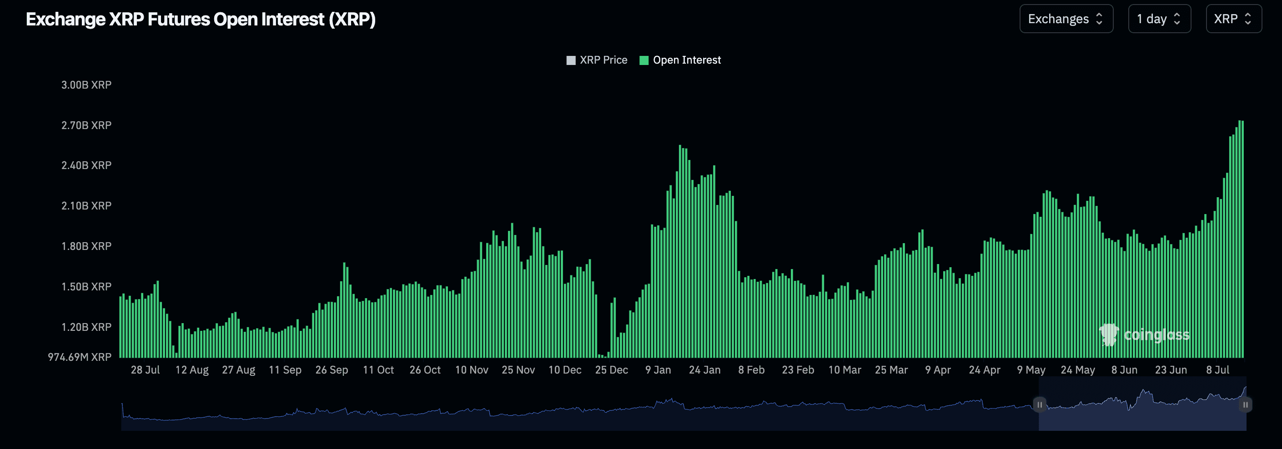
Task: Click the 8 Jul date axis label
Action: 1217,370
